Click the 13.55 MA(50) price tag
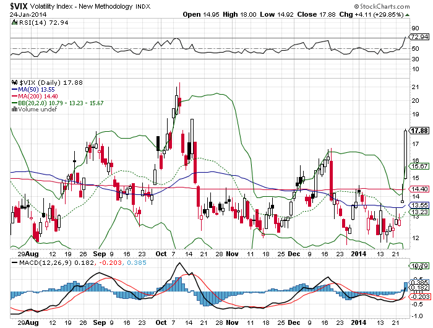This screenshot has width=433, height=328. click(x=419, y=205)
